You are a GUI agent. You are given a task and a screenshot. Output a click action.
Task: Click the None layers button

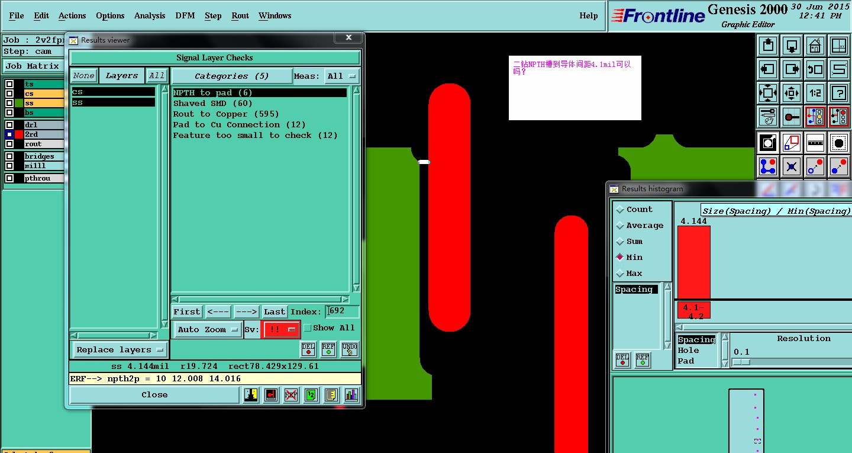83,76
